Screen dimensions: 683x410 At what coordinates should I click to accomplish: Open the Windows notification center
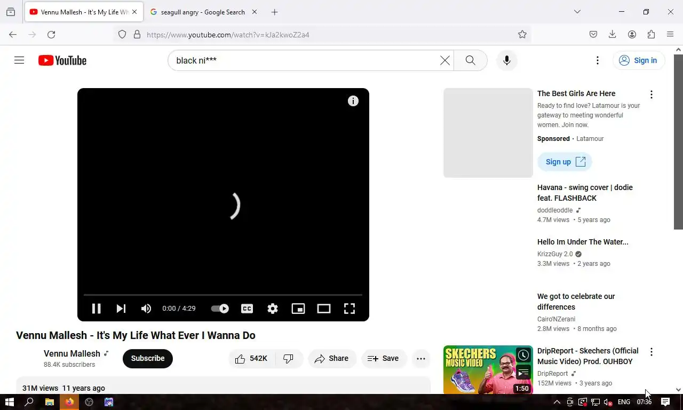pos(665,402)
